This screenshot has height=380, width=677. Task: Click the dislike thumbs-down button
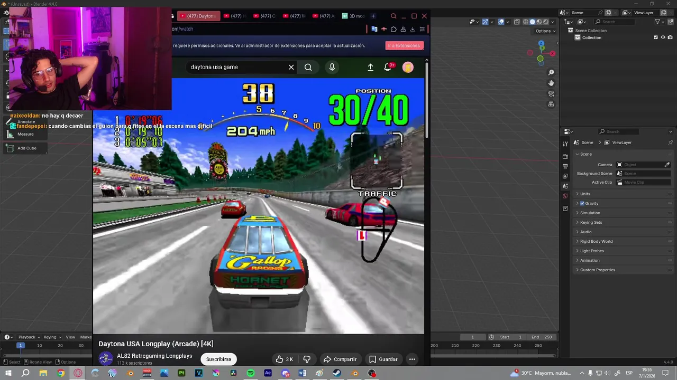(307, 359)
